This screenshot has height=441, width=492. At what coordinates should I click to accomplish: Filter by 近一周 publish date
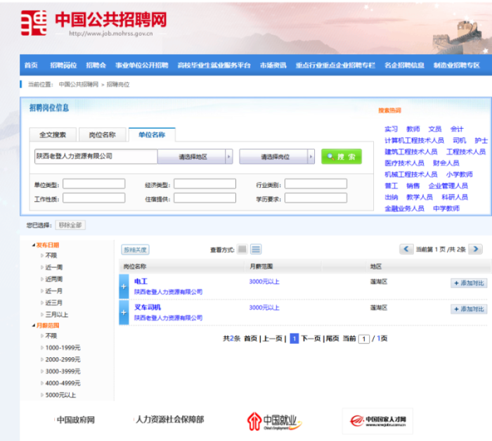tap(54, 267)
